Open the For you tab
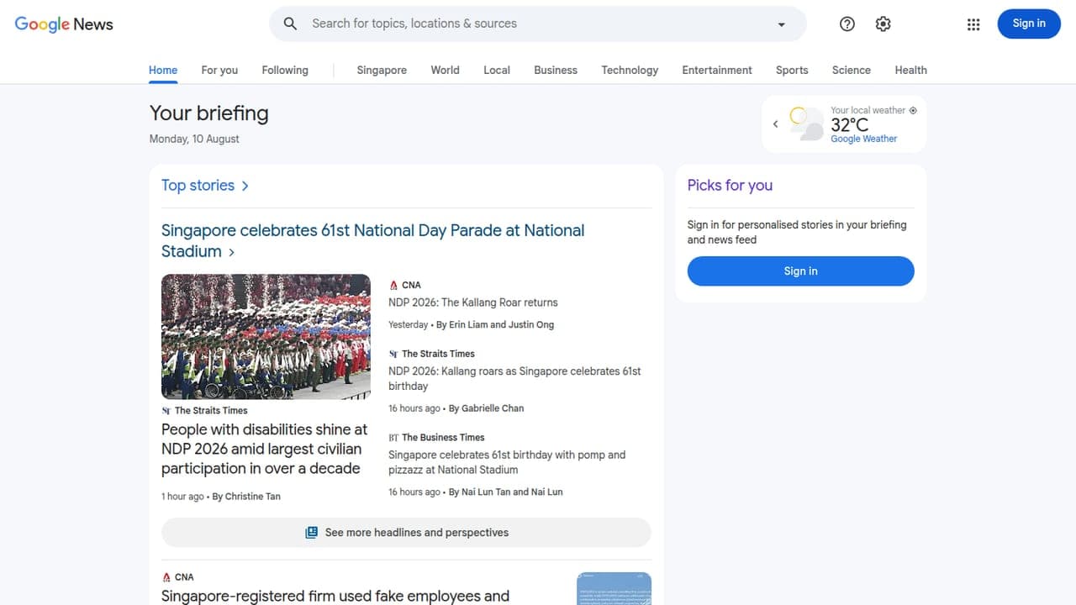1076x605 pixels. [219, 70]
